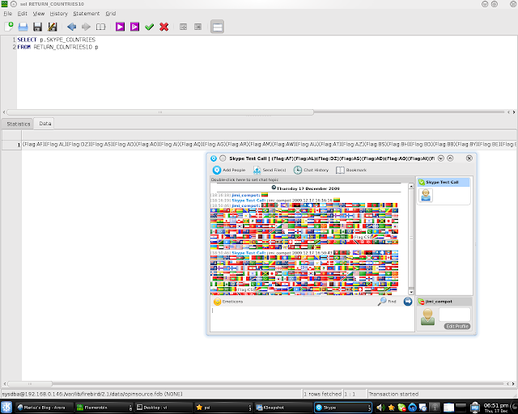
Task: Click Edit Profile button in Skype
Action: (x=457, y=326)
